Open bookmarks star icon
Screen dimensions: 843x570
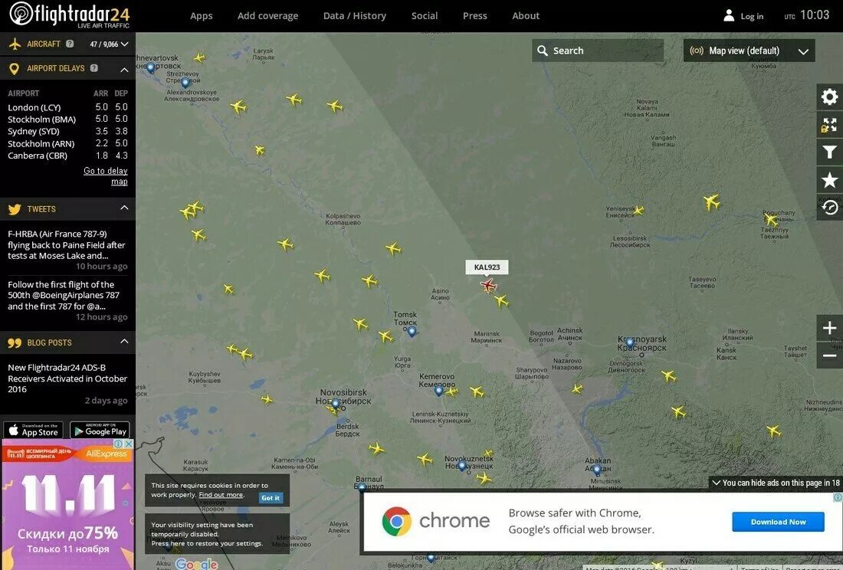(829, 180)
